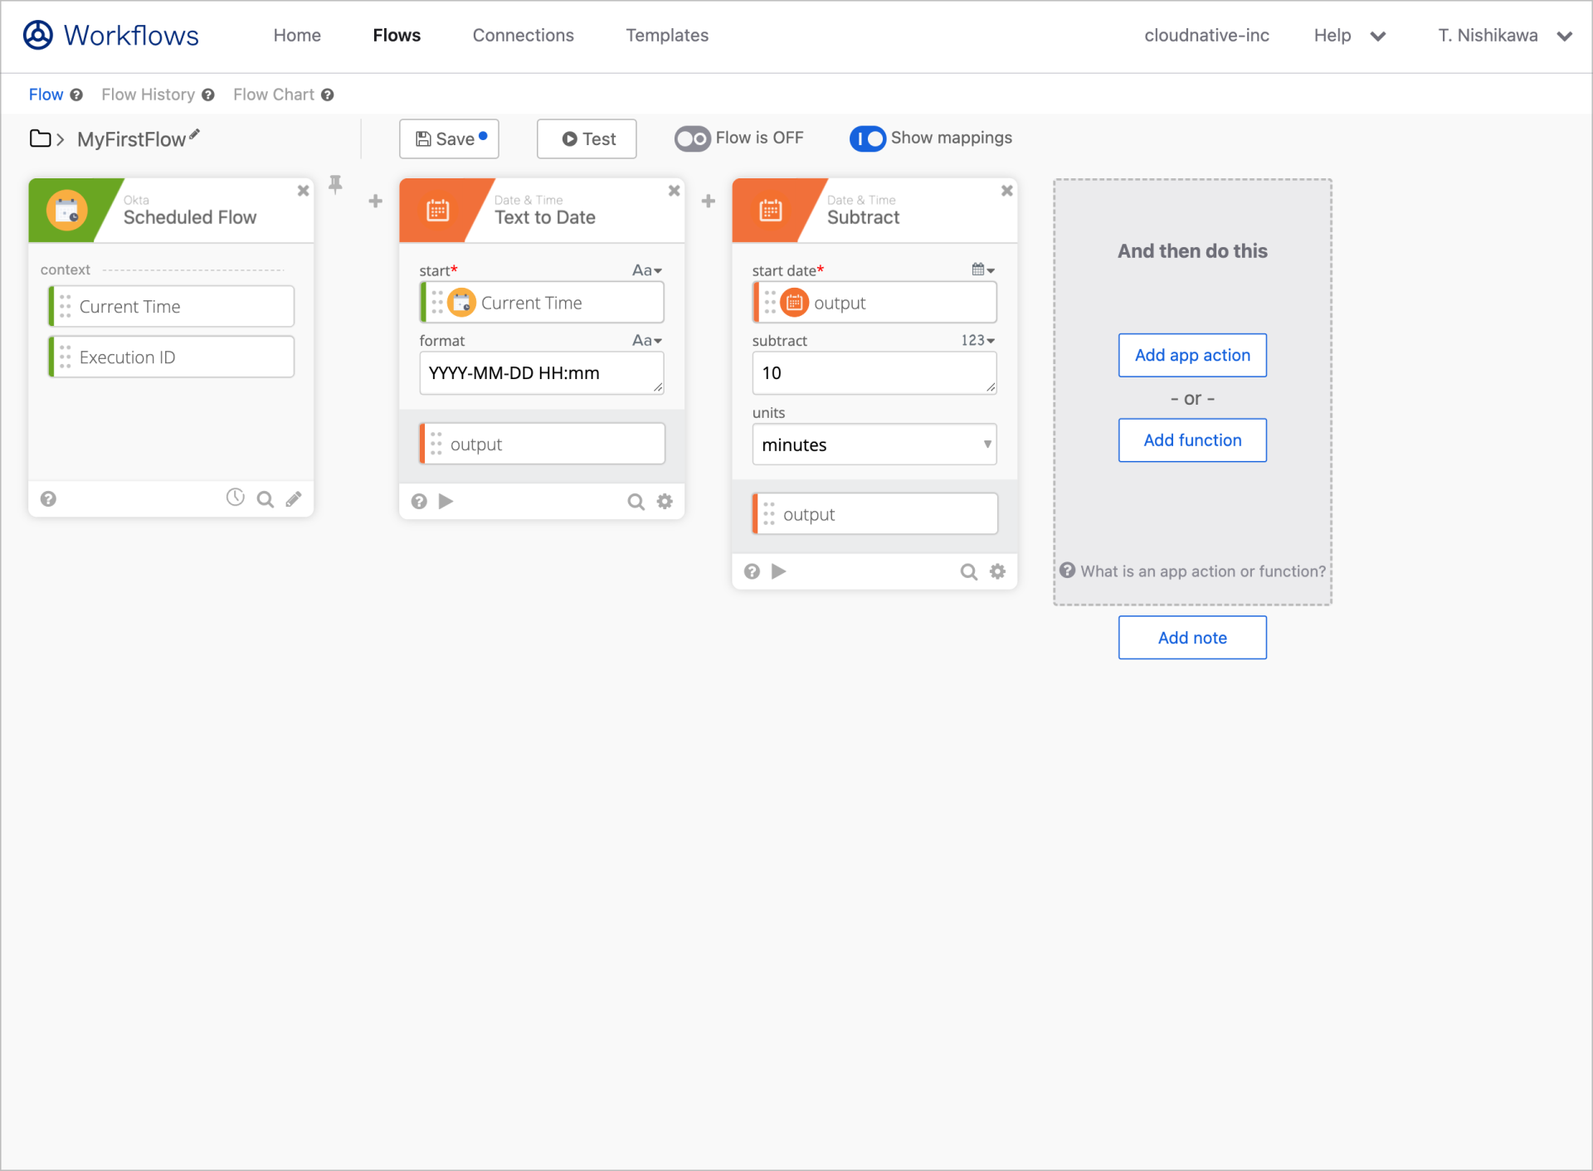
Task: Add a note to the flow
Action: [x=1192, y=637]
